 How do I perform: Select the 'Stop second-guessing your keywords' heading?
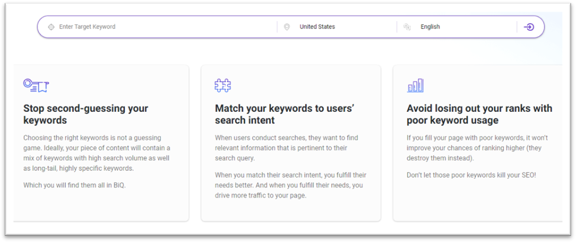86,114
